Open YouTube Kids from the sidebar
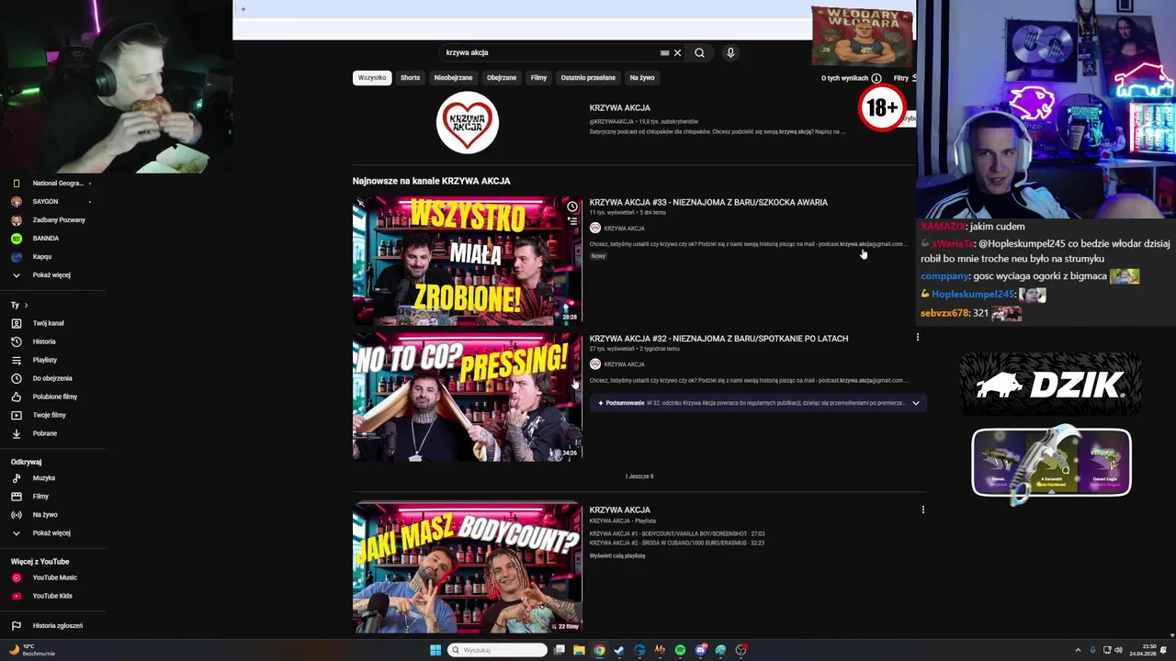The height and width of the screenshot is (661, 1176). (51, 596)
